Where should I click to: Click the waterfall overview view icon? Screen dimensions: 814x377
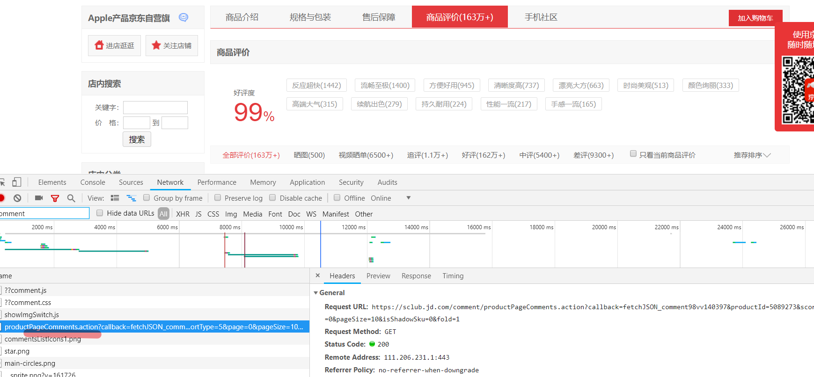click(132, 198)
